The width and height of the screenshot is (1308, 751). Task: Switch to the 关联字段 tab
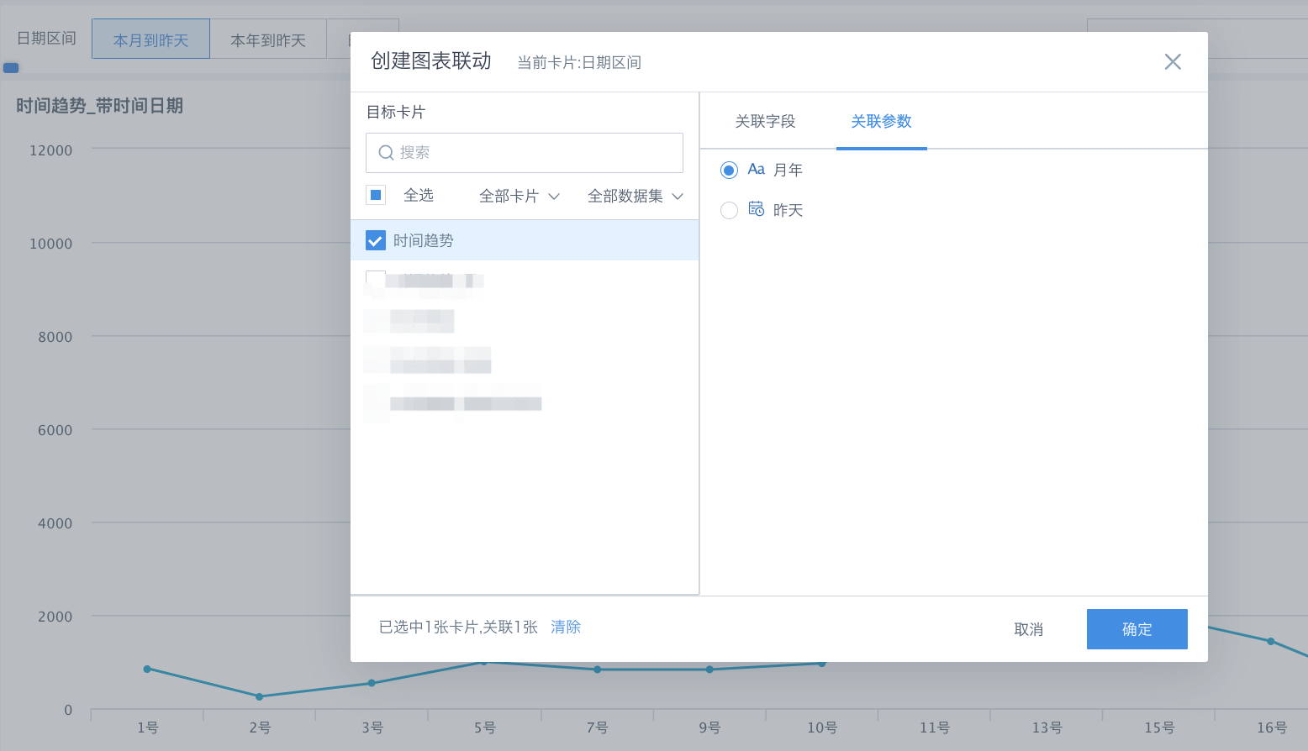coord(765,122)
